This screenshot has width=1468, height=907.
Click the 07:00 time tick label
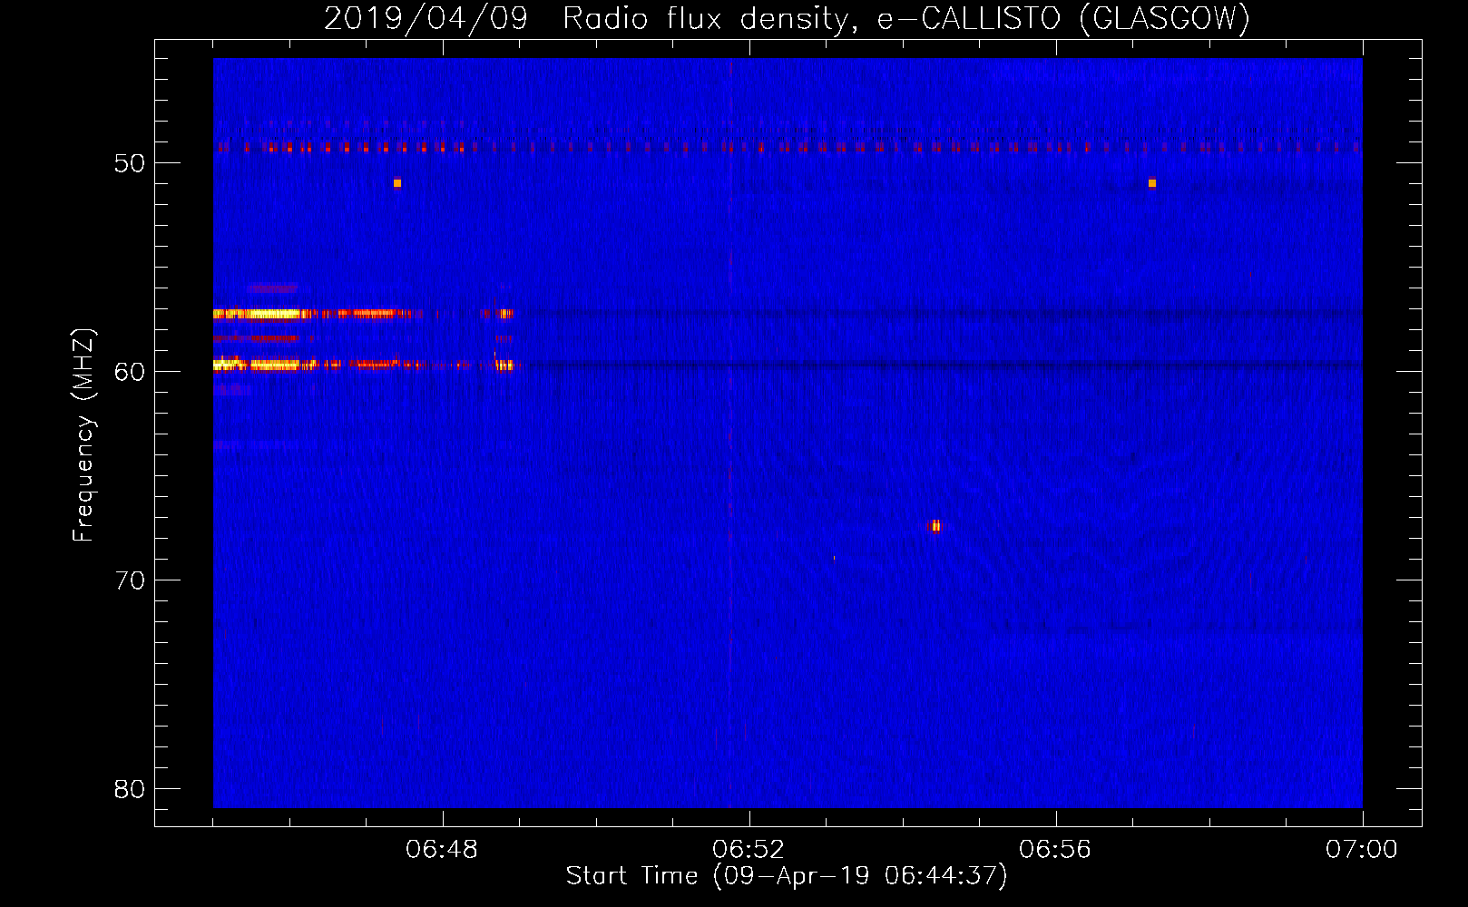1362,850
